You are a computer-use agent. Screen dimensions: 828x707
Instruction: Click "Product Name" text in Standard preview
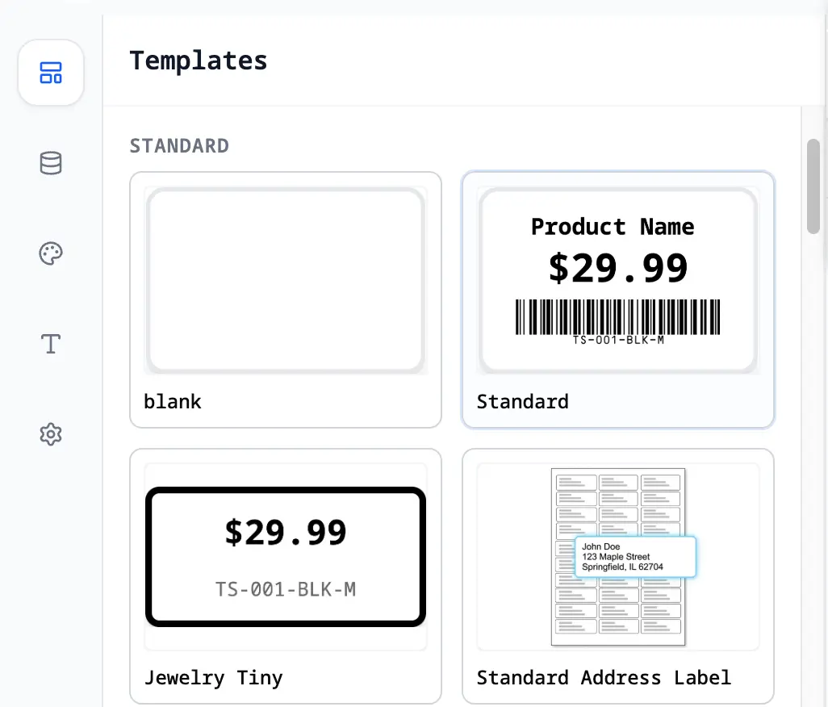pyautogui.click(x=613, y=227)
